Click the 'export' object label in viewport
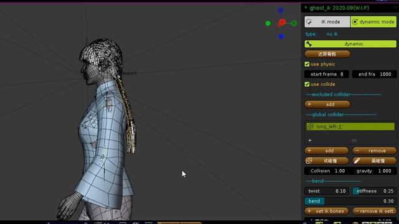This screenshot has height=224, width=399. [130, 73]
